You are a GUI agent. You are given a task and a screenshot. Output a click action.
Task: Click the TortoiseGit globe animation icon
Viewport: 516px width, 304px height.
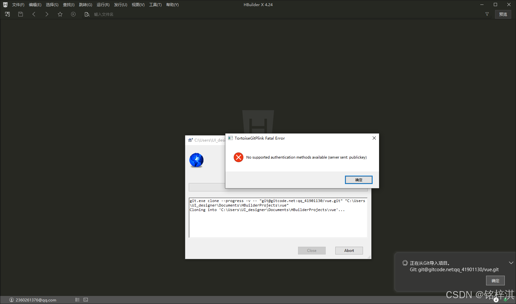tap(196, 160)
